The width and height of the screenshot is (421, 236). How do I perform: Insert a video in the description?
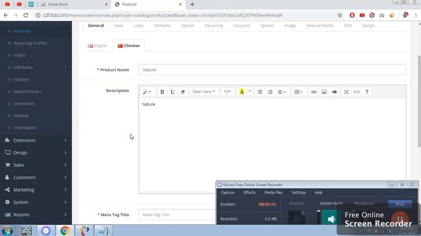click(334, 92)
